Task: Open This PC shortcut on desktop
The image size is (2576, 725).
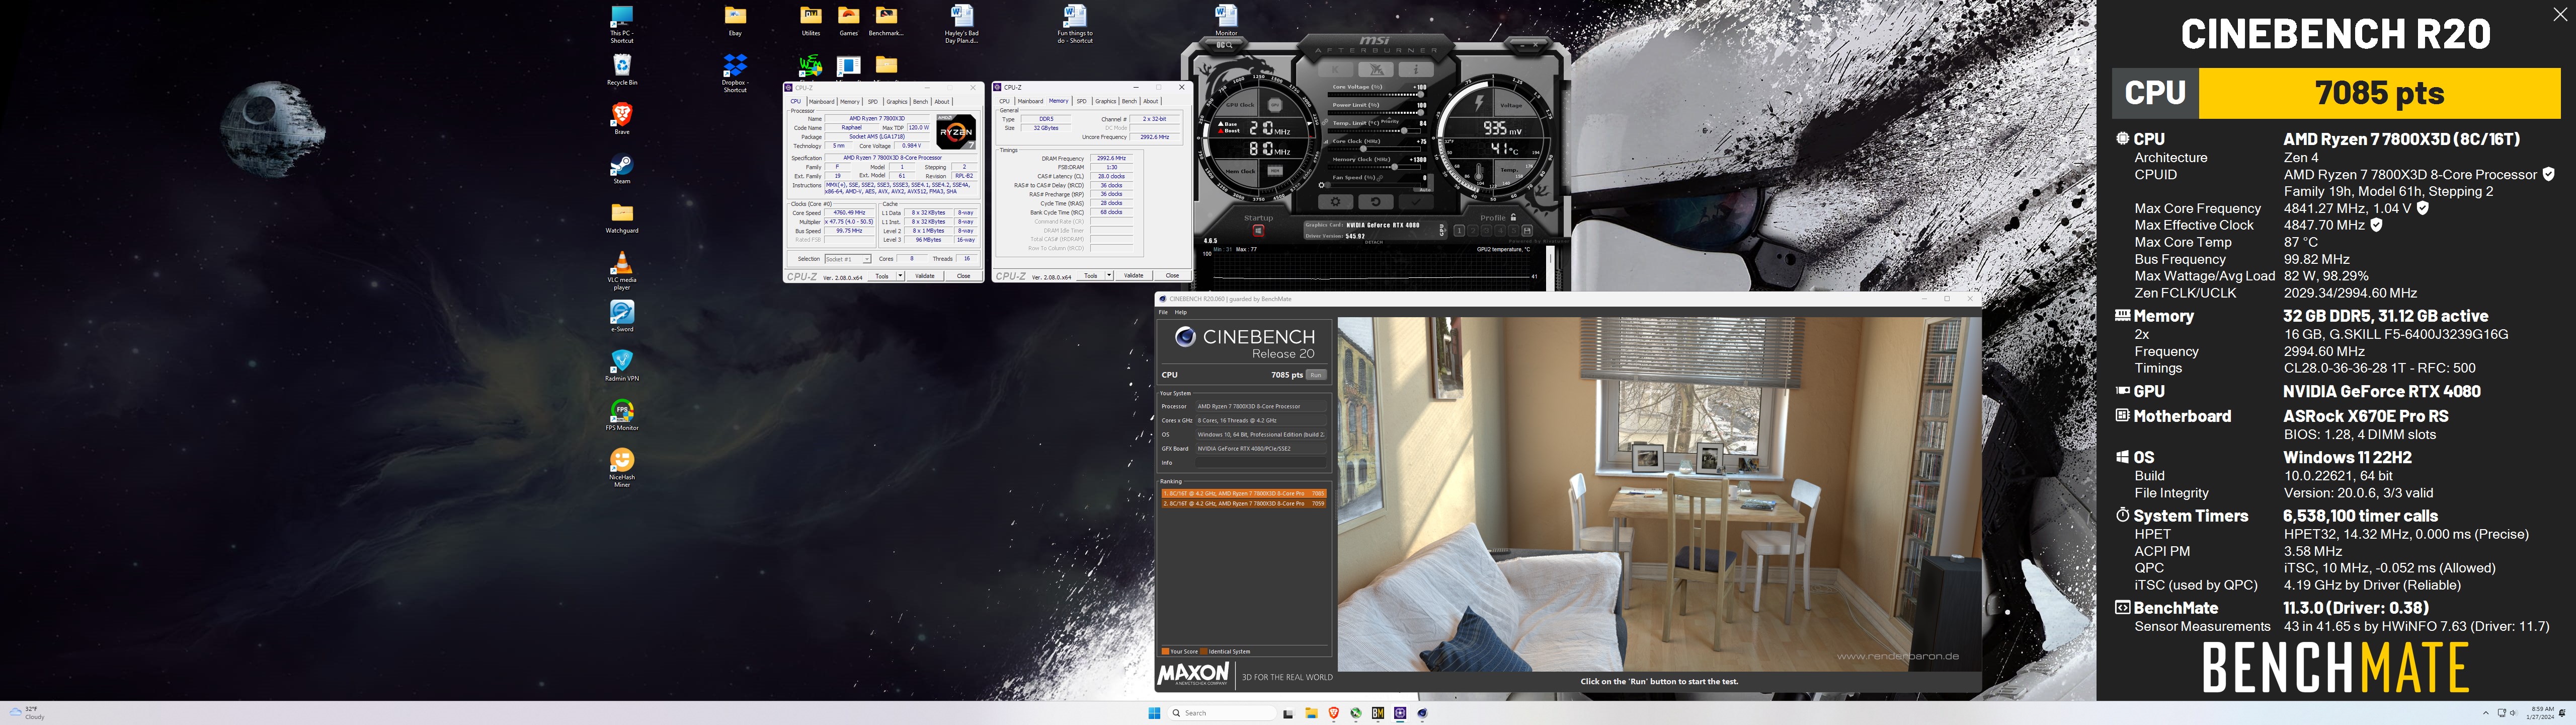Action: pos(622,24)
